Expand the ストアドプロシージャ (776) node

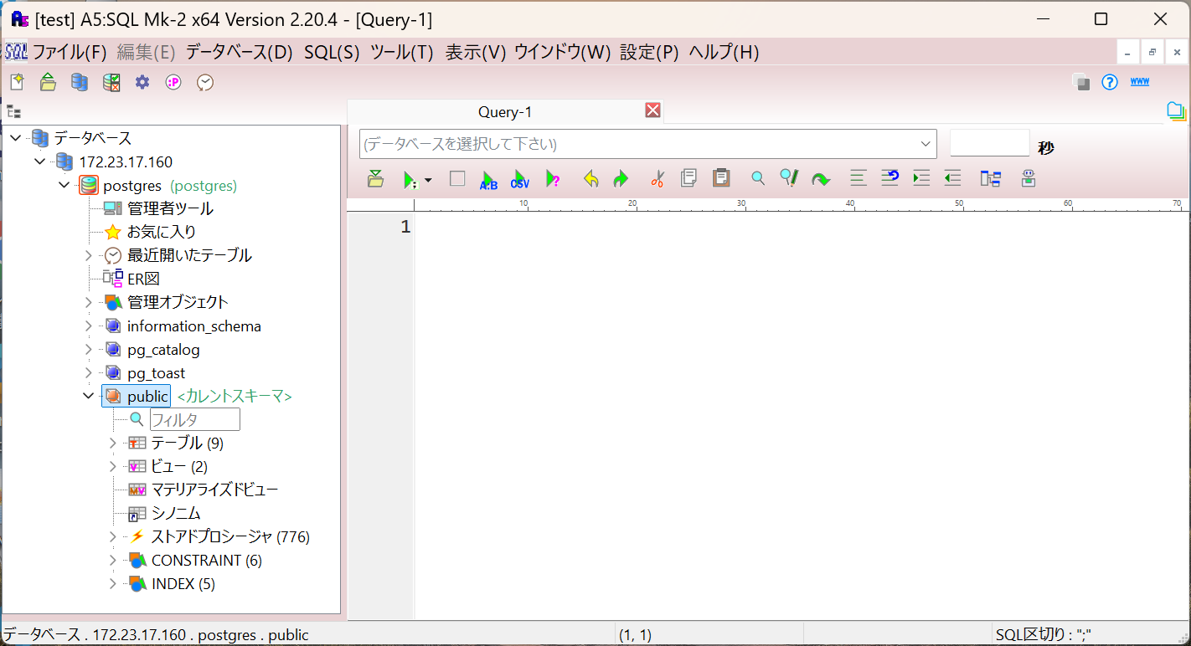113,536
